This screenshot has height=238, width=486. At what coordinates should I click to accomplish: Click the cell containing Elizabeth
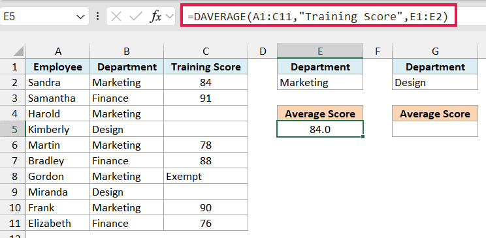tap(58, 223)
